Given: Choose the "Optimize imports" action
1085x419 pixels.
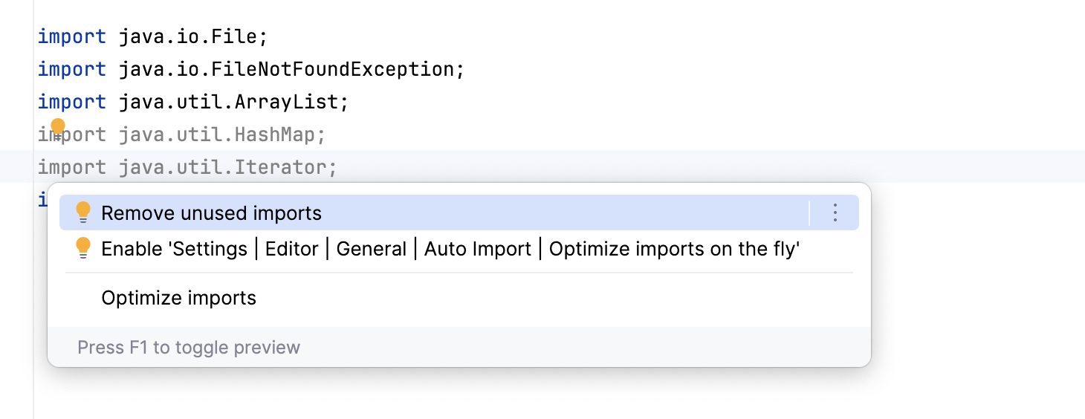Looking at the screenshot, I should tap(178, 298).
